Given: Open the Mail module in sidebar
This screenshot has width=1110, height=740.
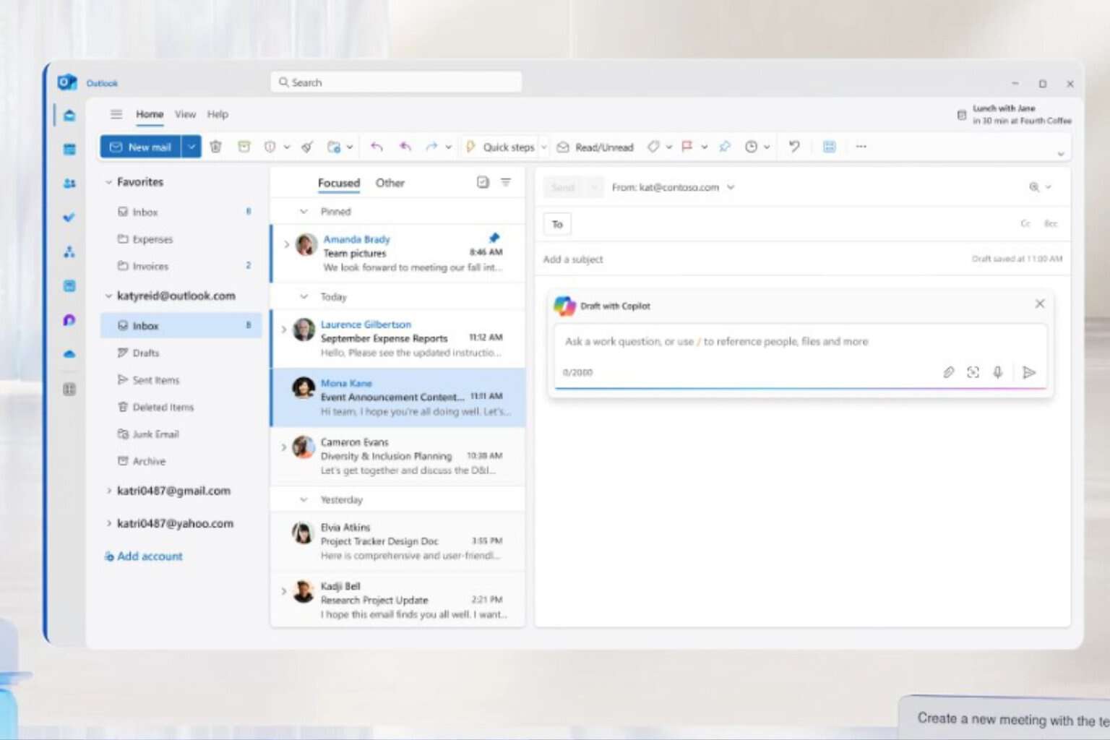Looking at the screenshot, I should (x=69, y=116).
